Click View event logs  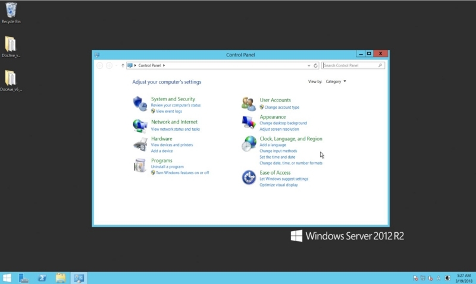click(x=169, y=111)
